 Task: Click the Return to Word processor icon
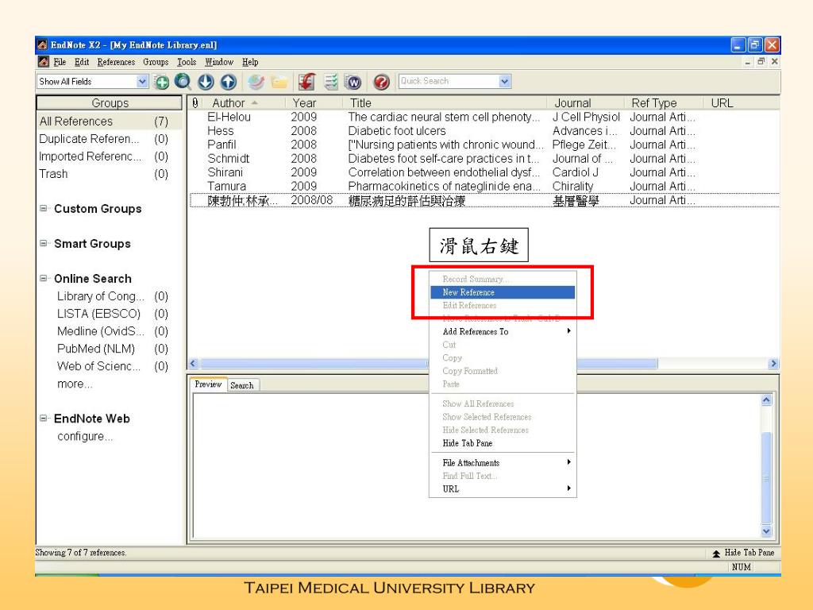[353, 82]
